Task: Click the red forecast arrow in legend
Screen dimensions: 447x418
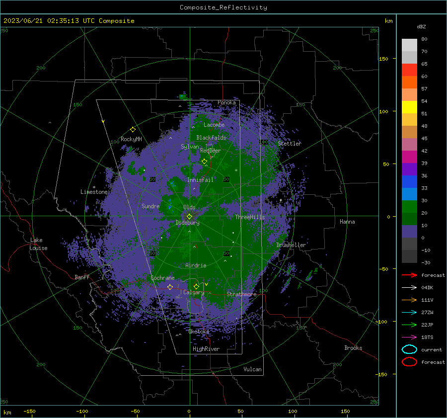Action: coord(409,275)
